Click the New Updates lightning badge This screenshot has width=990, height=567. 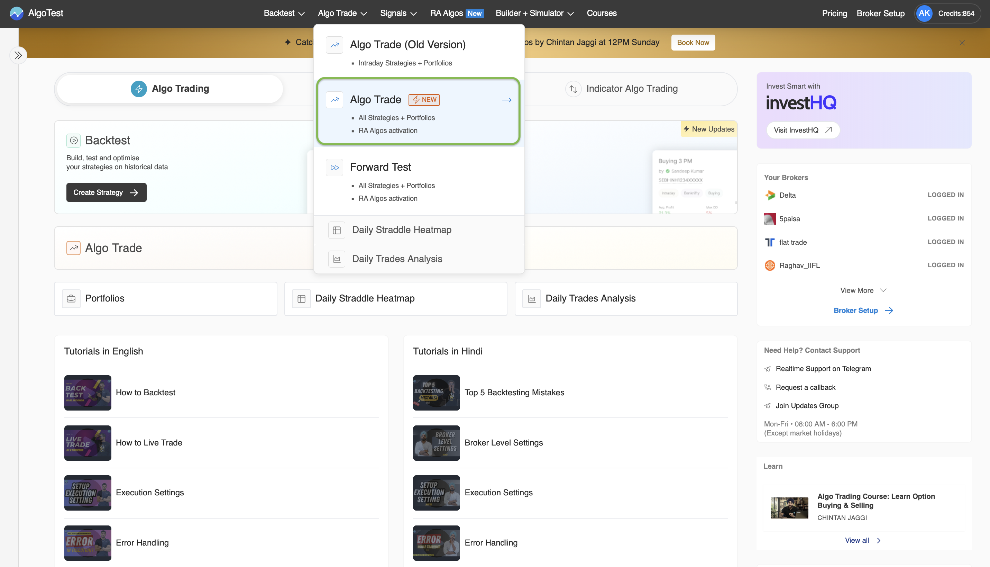(x=709, y=129)
